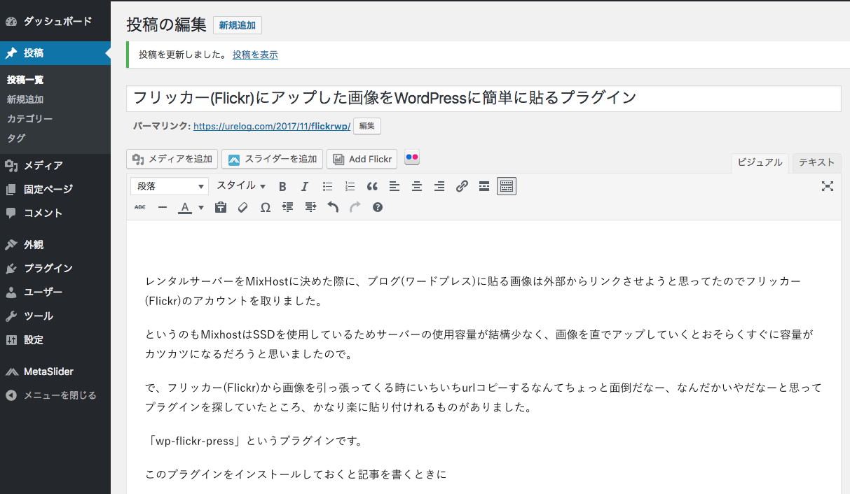Align text center
Image resolution: width=850 pixels, height=494 pixels.
[417, 186]
